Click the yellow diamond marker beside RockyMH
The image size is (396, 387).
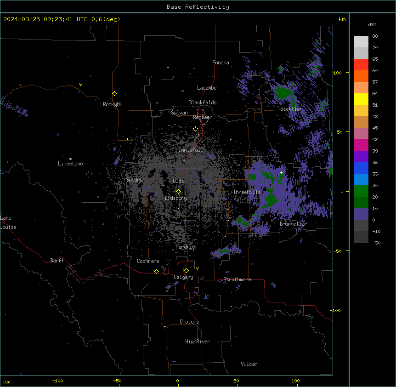tap(115, 94)
